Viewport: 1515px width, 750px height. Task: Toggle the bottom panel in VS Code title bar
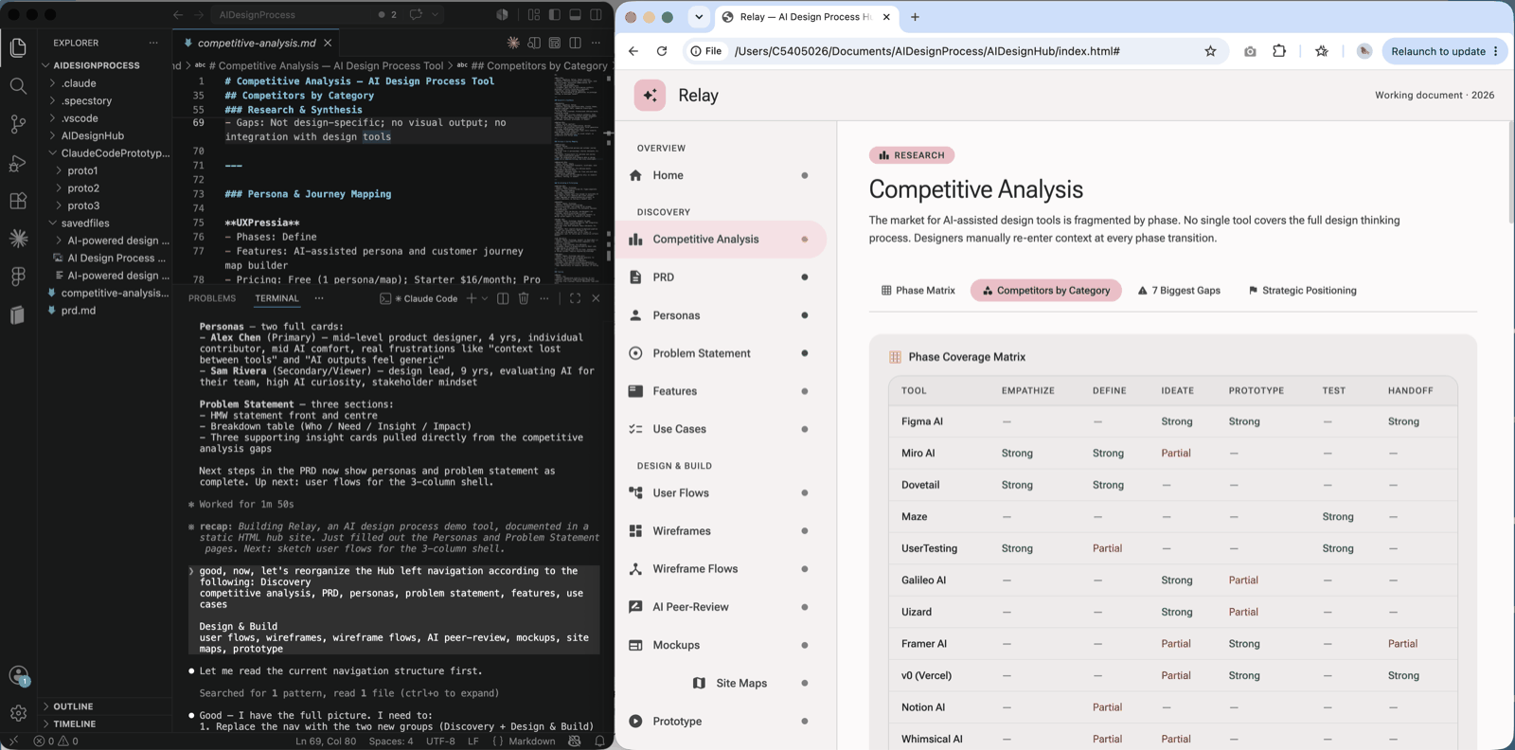click(x=575, y=14)
